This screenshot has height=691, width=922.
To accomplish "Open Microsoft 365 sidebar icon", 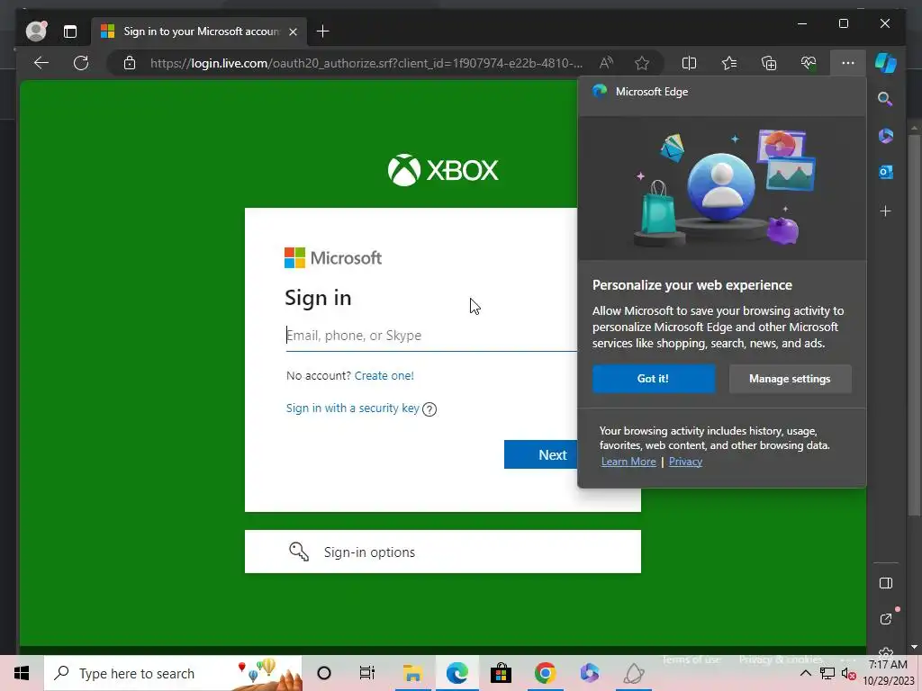I will point(886,136).
